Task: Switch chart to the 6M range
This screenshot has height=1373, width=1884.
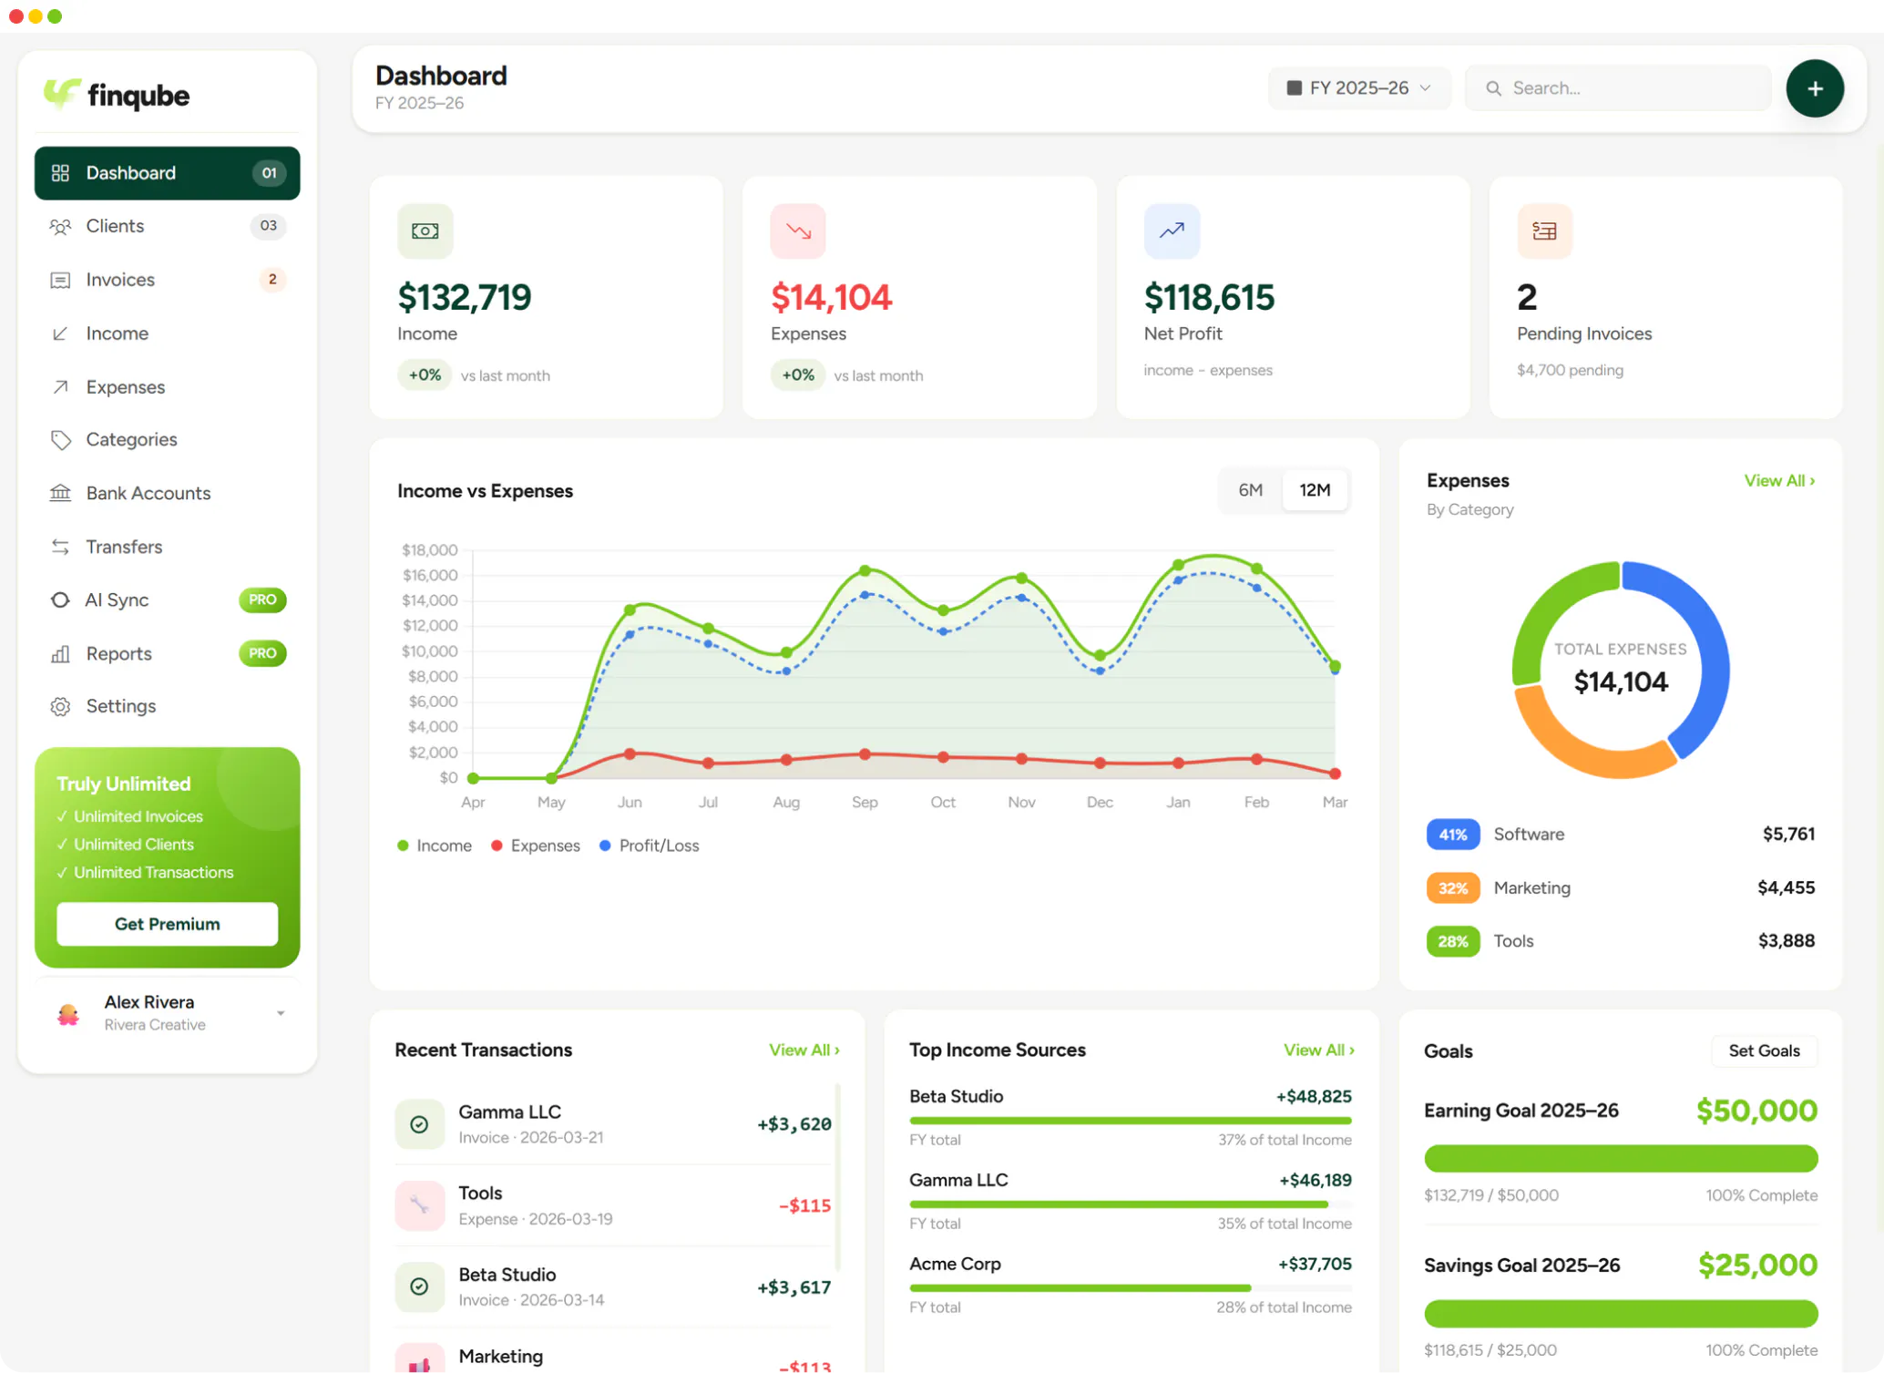Action: (1250, 490)
